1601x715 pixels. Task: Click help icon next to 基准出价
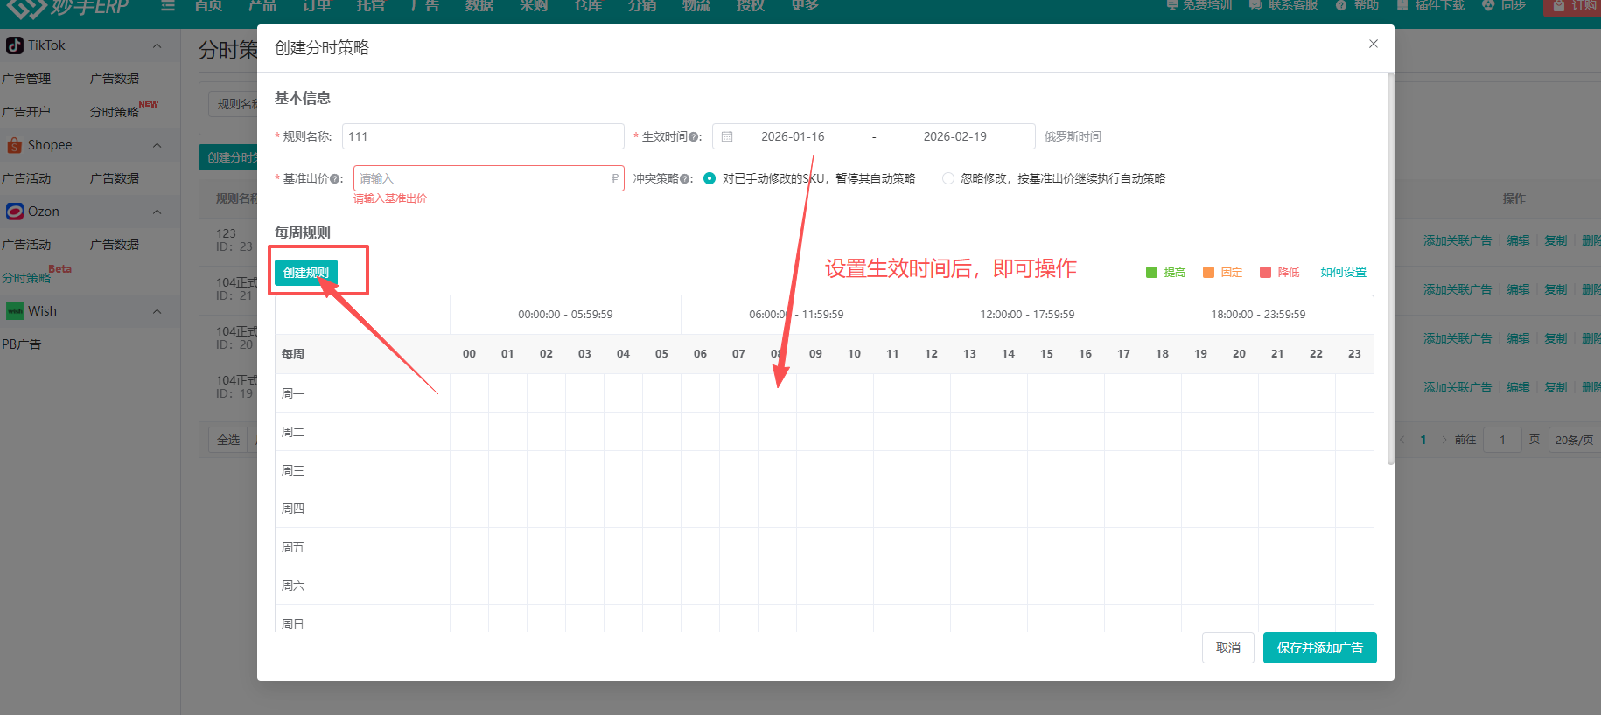click(x=335, y=179)
